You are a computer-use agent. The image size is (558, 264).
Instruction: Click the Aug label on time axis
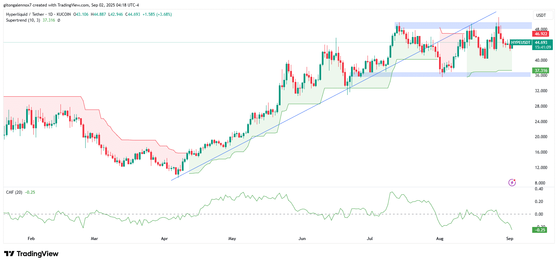440,239
